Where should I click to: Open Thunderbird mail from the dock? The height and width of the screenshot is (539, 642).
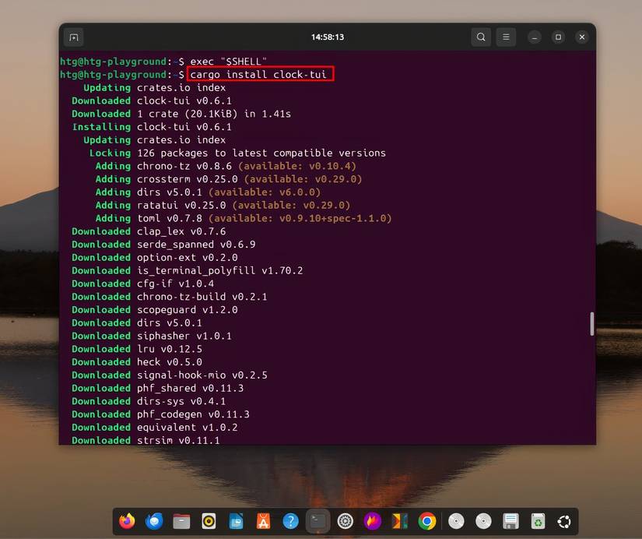(x=154, y=521)
